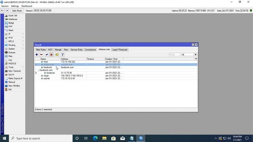This screenshot has height=142, width=253.
Task: Click the red X Disable icon
Action: (51, 54)
